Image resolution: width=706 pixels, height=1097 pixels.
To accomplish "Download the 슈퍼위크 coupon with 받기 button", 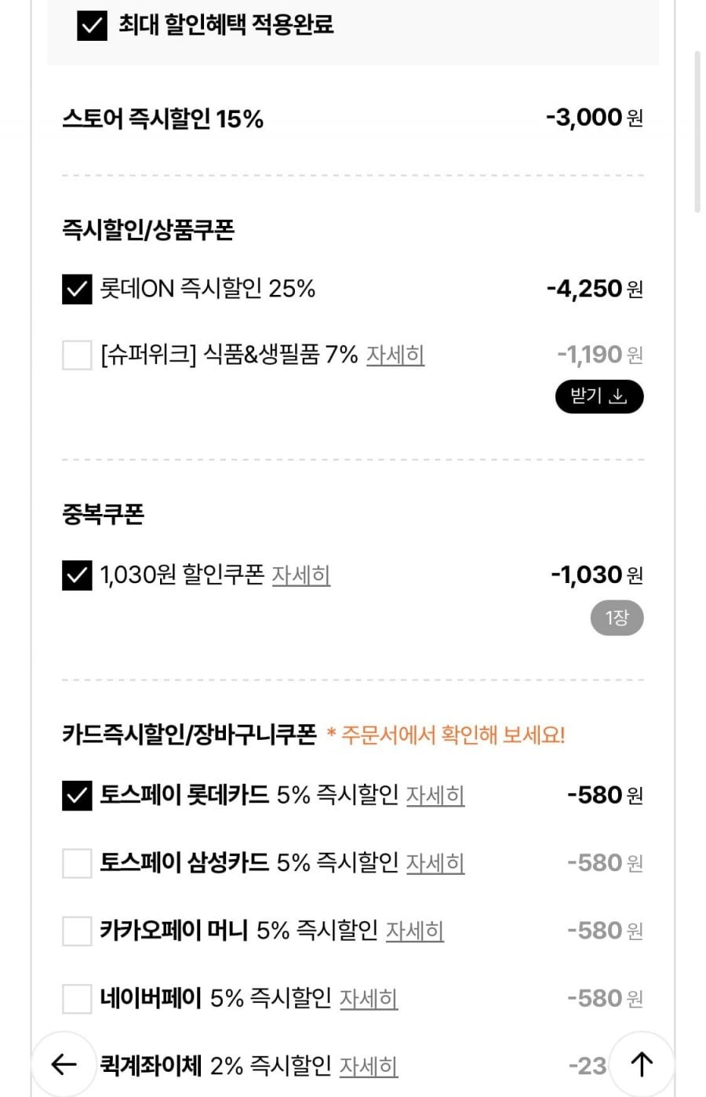I will [599, 396].
